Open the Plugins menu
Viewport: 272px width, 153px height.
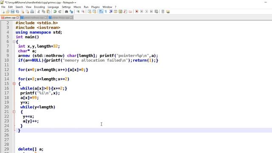[x=95, y=7]
